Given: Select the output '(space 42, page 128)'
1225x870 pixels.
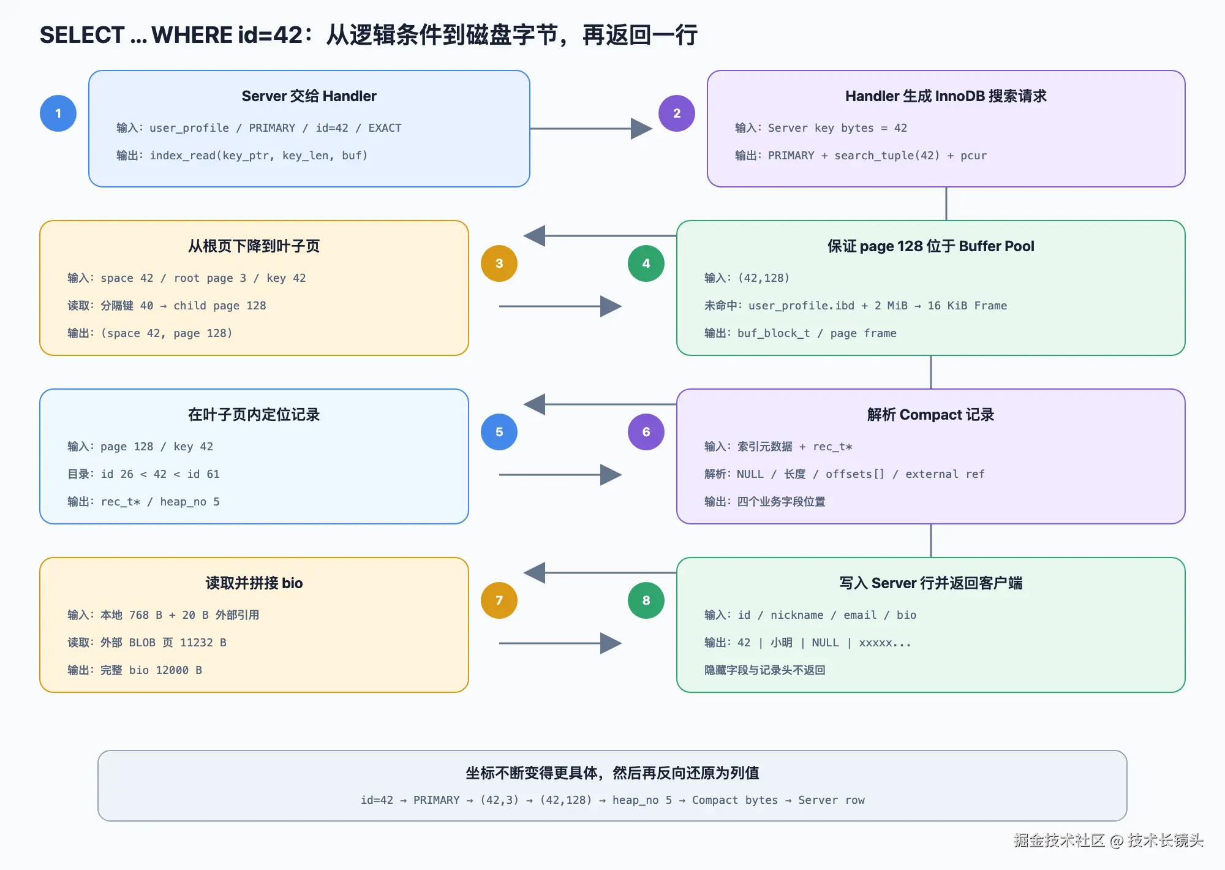Looking at the screenshot, I should 167,333.
